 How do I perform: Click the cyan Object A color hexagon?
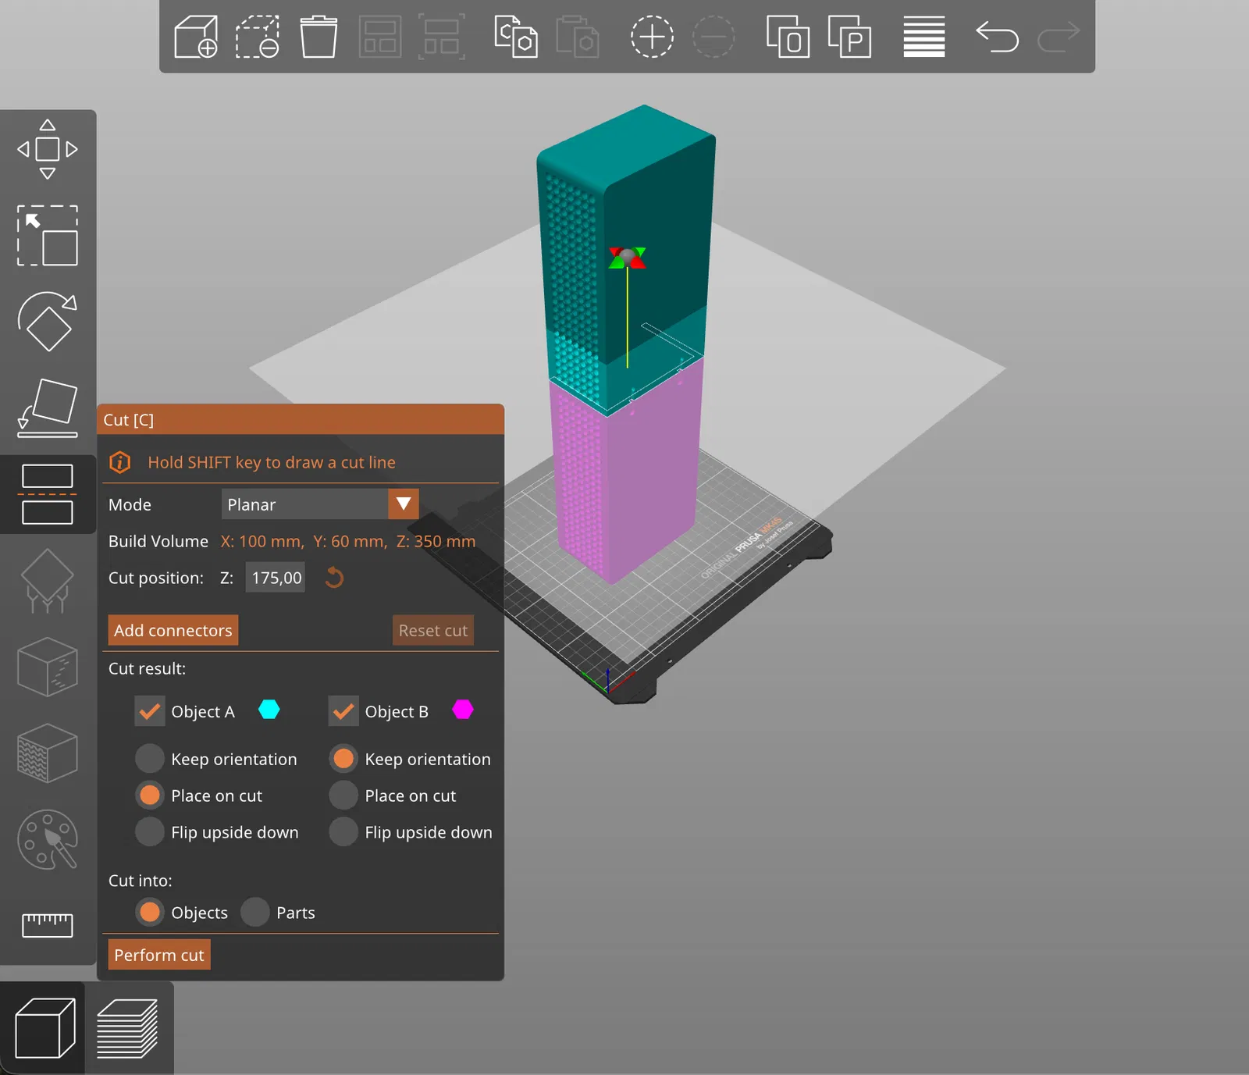tap(269, 710)
